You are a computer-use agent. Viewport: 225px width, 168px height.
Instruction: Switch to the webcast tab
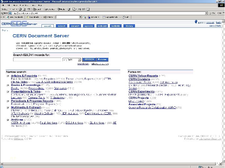coord(102,26)
